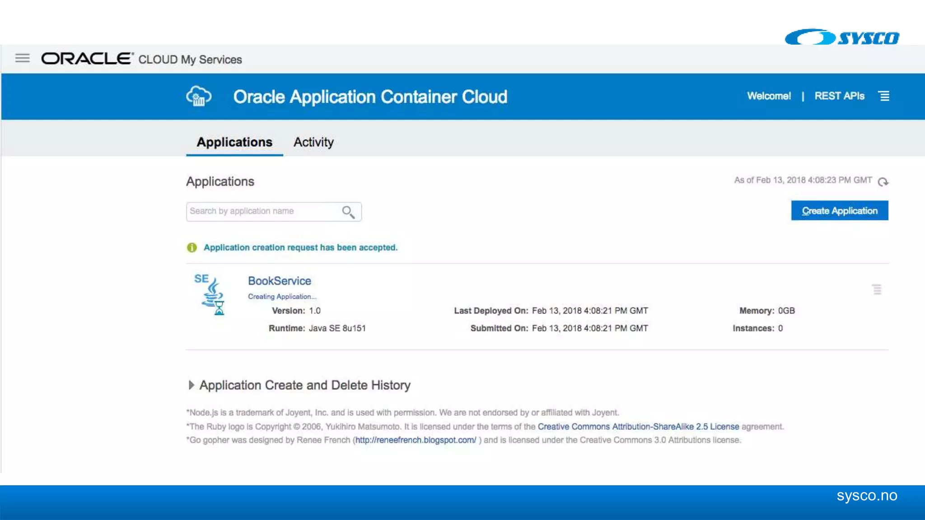925x520 pixels.
Task: Select the Applications tab
Action: [234, 142]
